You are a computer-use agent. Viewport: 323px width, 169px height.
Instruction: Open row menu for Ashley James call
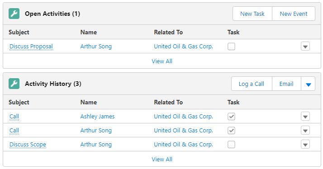click(305, 116)
